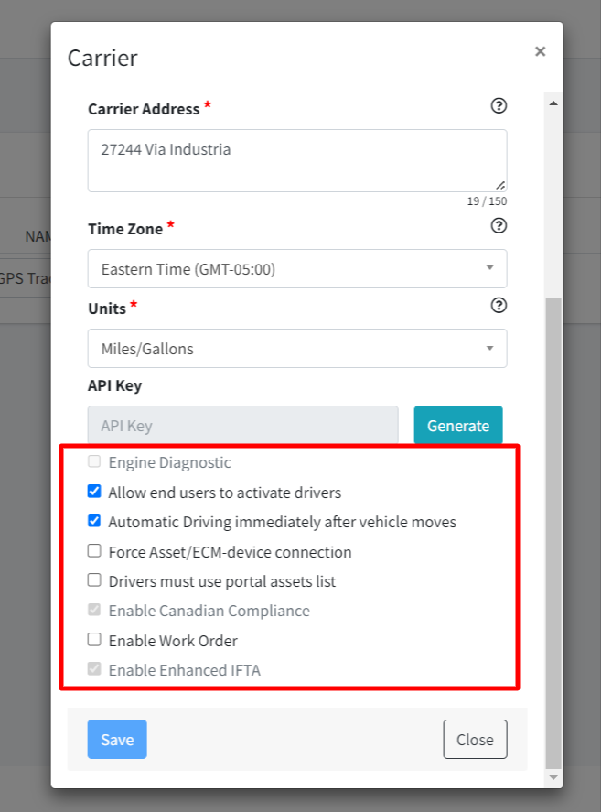Uncheck Automatic Driving immediately after vehicle moves
The image size is (601, 812).
tap(94, 521)
